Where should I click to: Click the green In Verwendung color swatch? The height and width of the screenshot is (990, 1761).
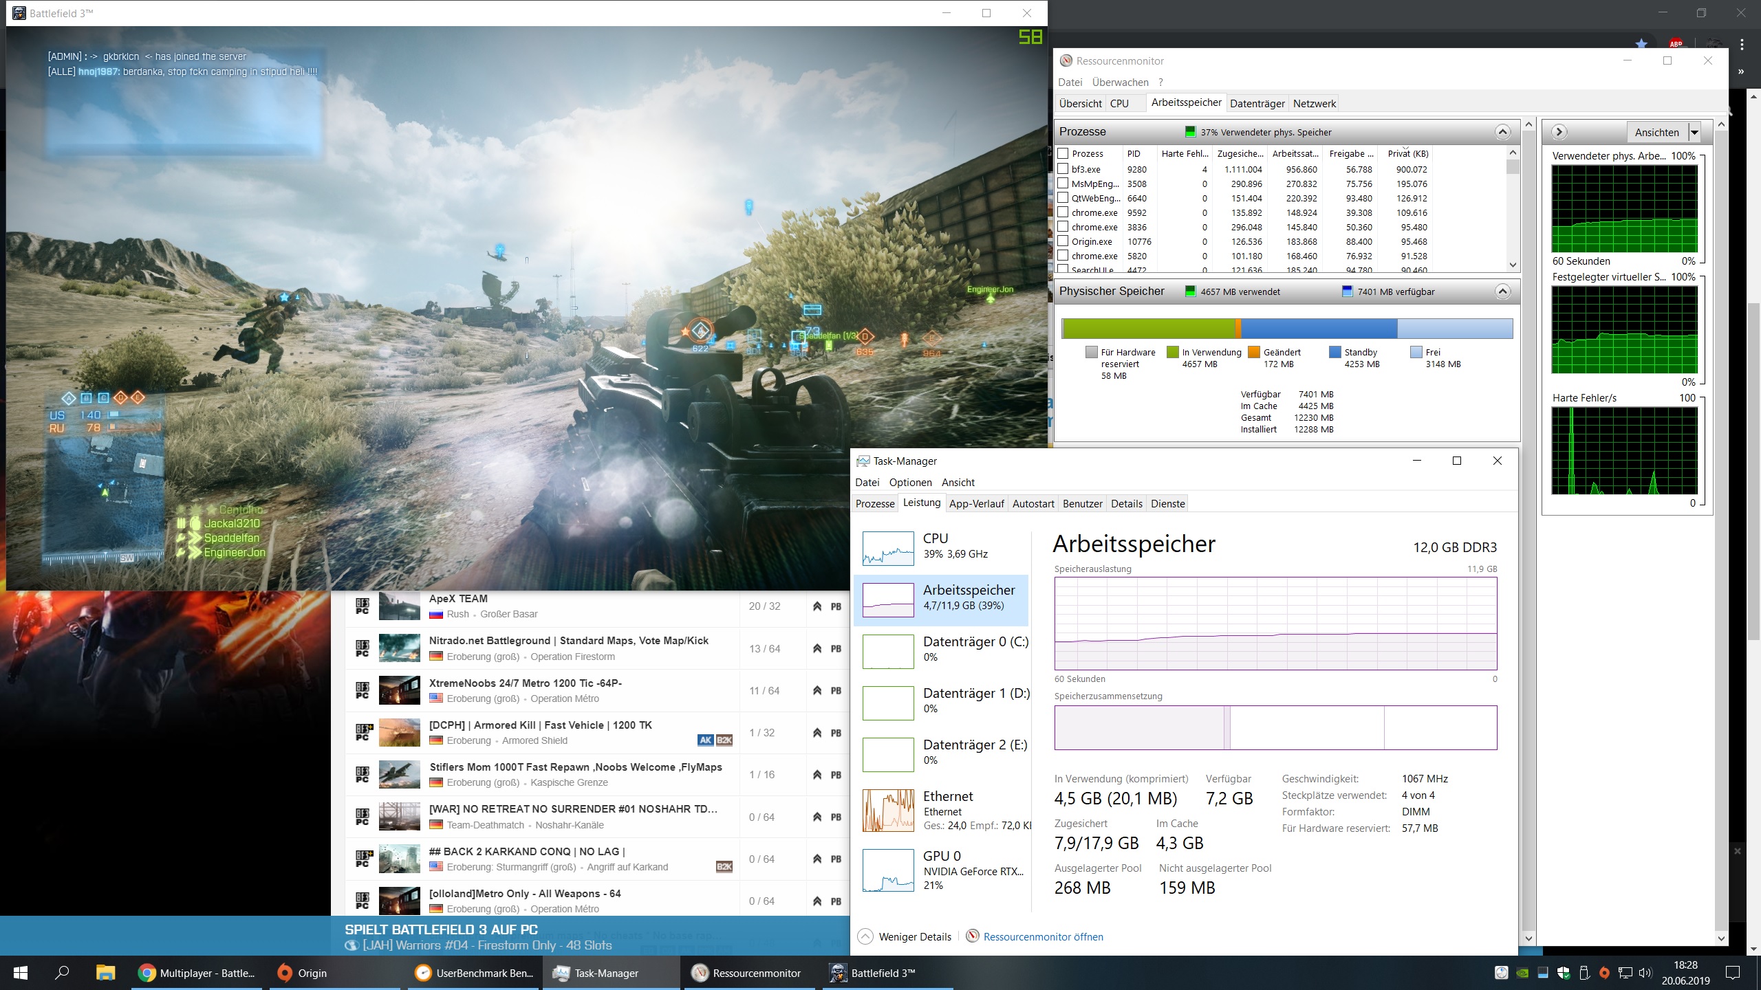pos(1173,352)
